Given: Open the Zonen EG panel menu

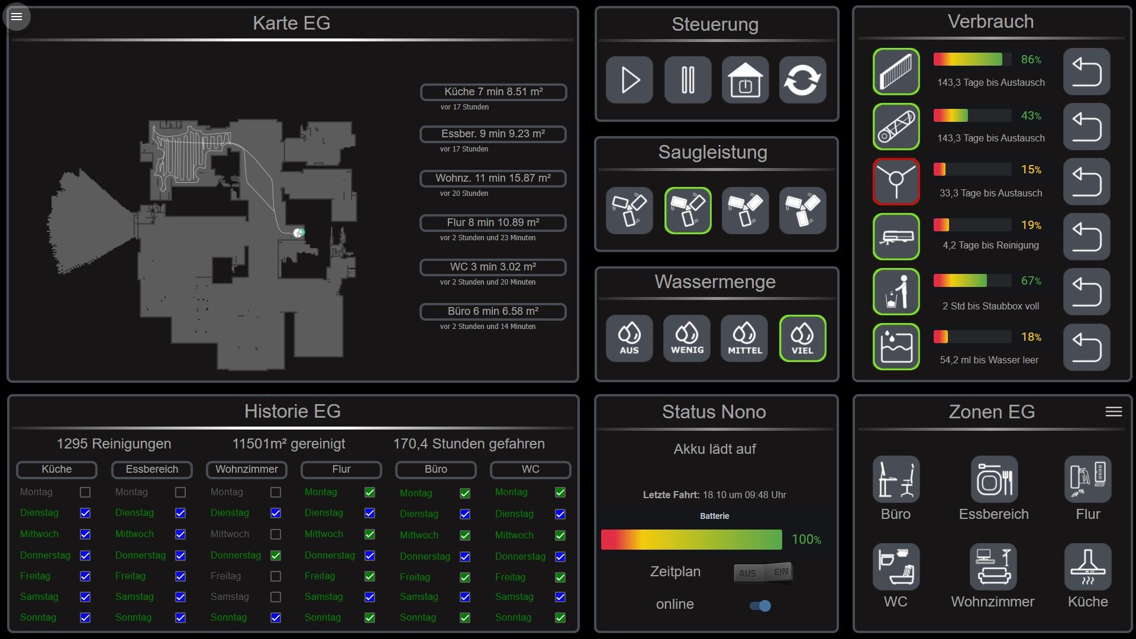Looking at the screenshot, I should 1114,412.
